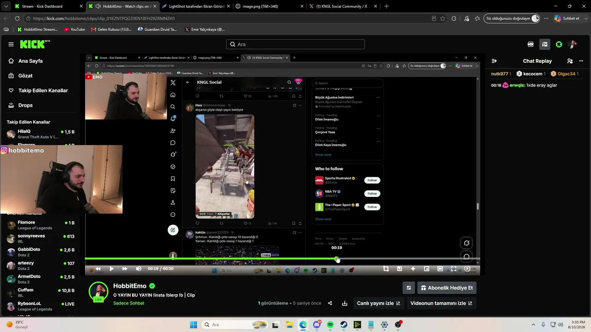
Task: Click the icon button beside Abonelik Hediye Et
Action: [409, 288]
